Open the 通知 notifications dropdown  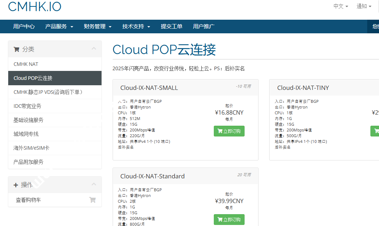[364, 6]
